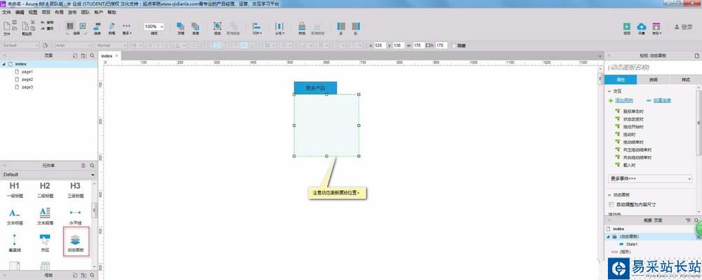The height and width of the screenshot is (280, 702).
Task: Click the new file icon in the toolbar
Action: (6, 26)
